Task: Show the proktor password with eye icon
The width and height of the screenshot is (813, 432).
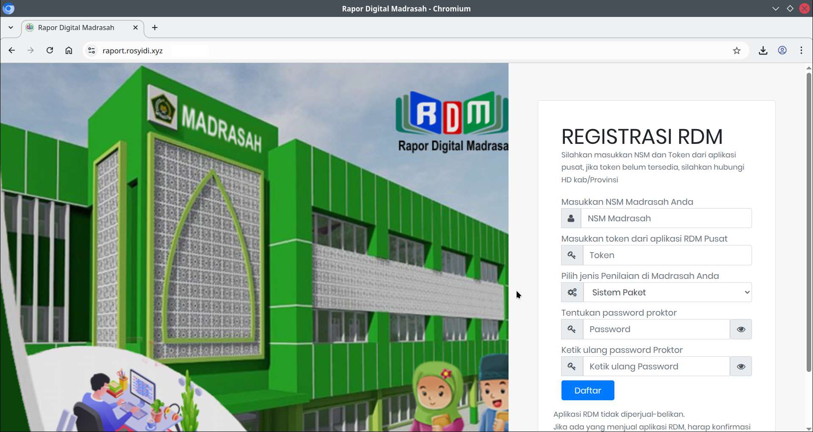Action: [741, 329]
